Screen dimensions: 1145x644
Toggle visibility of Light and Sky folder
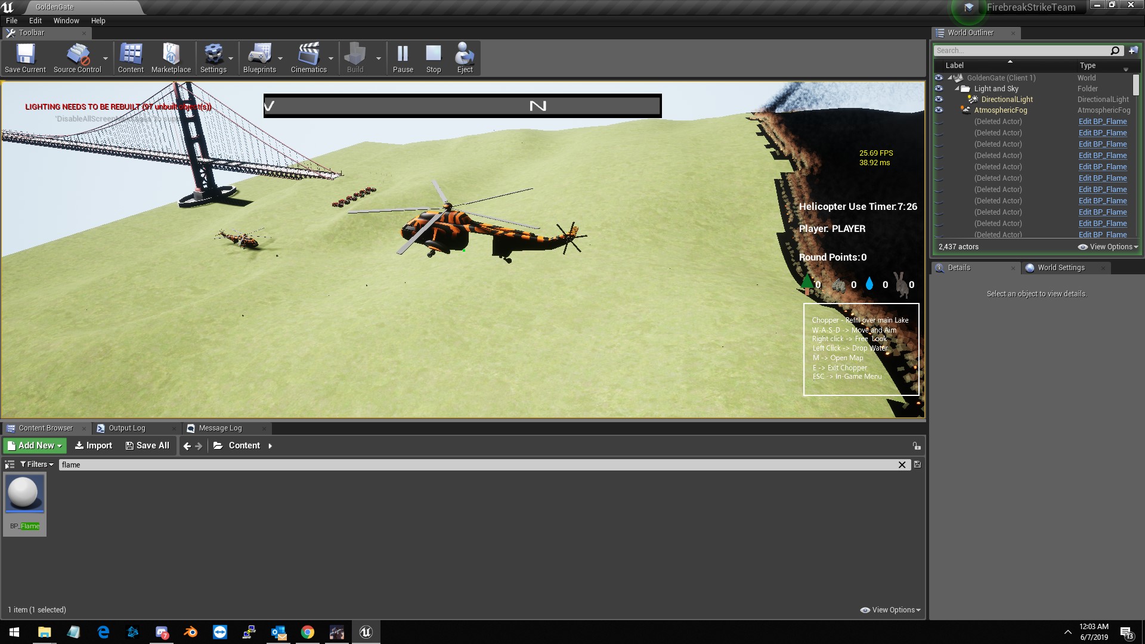pos(939,89)
